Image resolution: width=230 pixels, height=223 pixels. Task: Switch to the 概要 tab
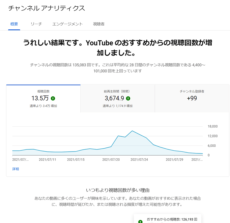click(14, 24)
